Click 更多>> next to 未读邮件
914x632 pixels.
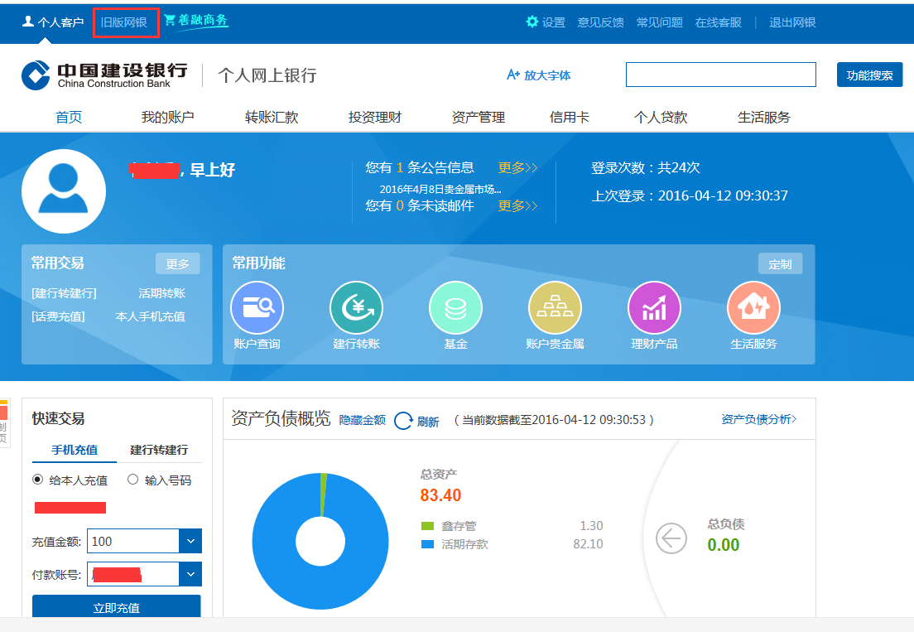pos(517,205)
